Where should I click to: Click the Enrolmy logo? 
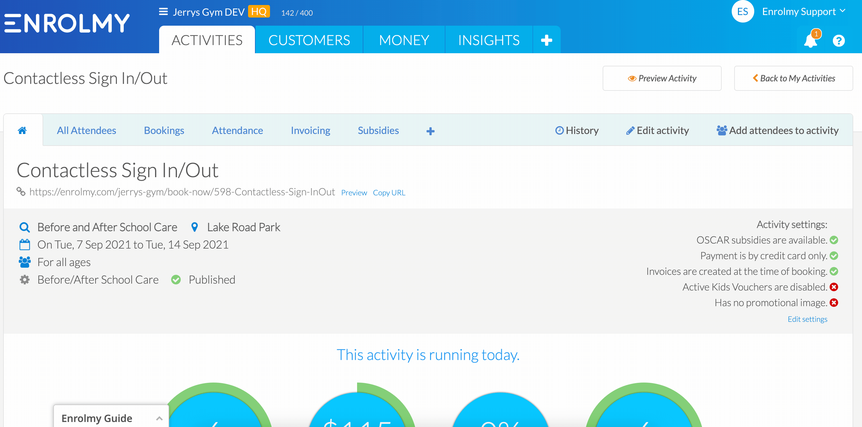pos(67,23)
